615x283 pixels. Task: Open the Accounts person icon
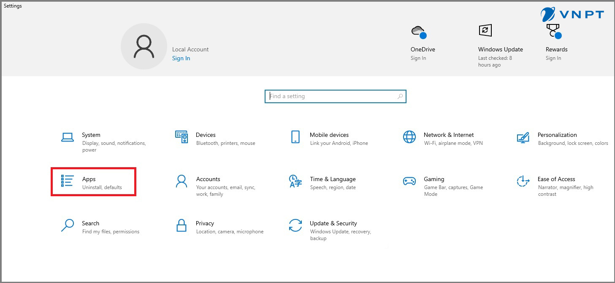[x=182, y=181]
